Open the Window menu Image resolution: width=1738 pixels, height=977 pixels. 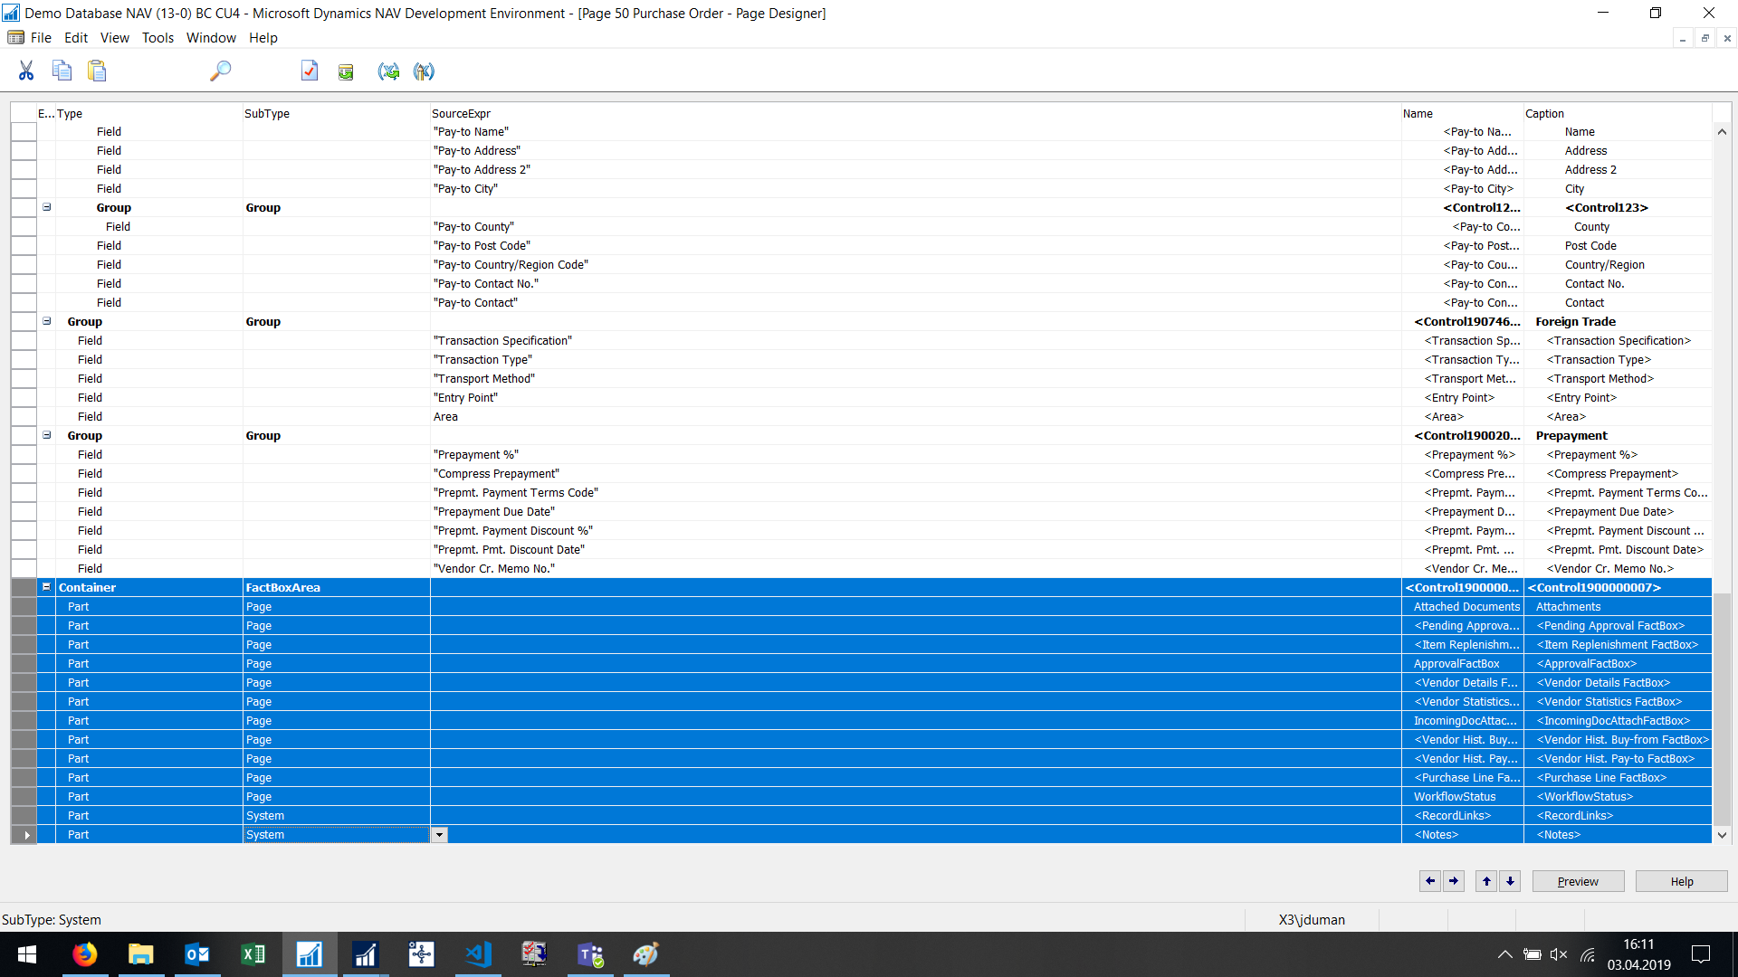point(211,37)
